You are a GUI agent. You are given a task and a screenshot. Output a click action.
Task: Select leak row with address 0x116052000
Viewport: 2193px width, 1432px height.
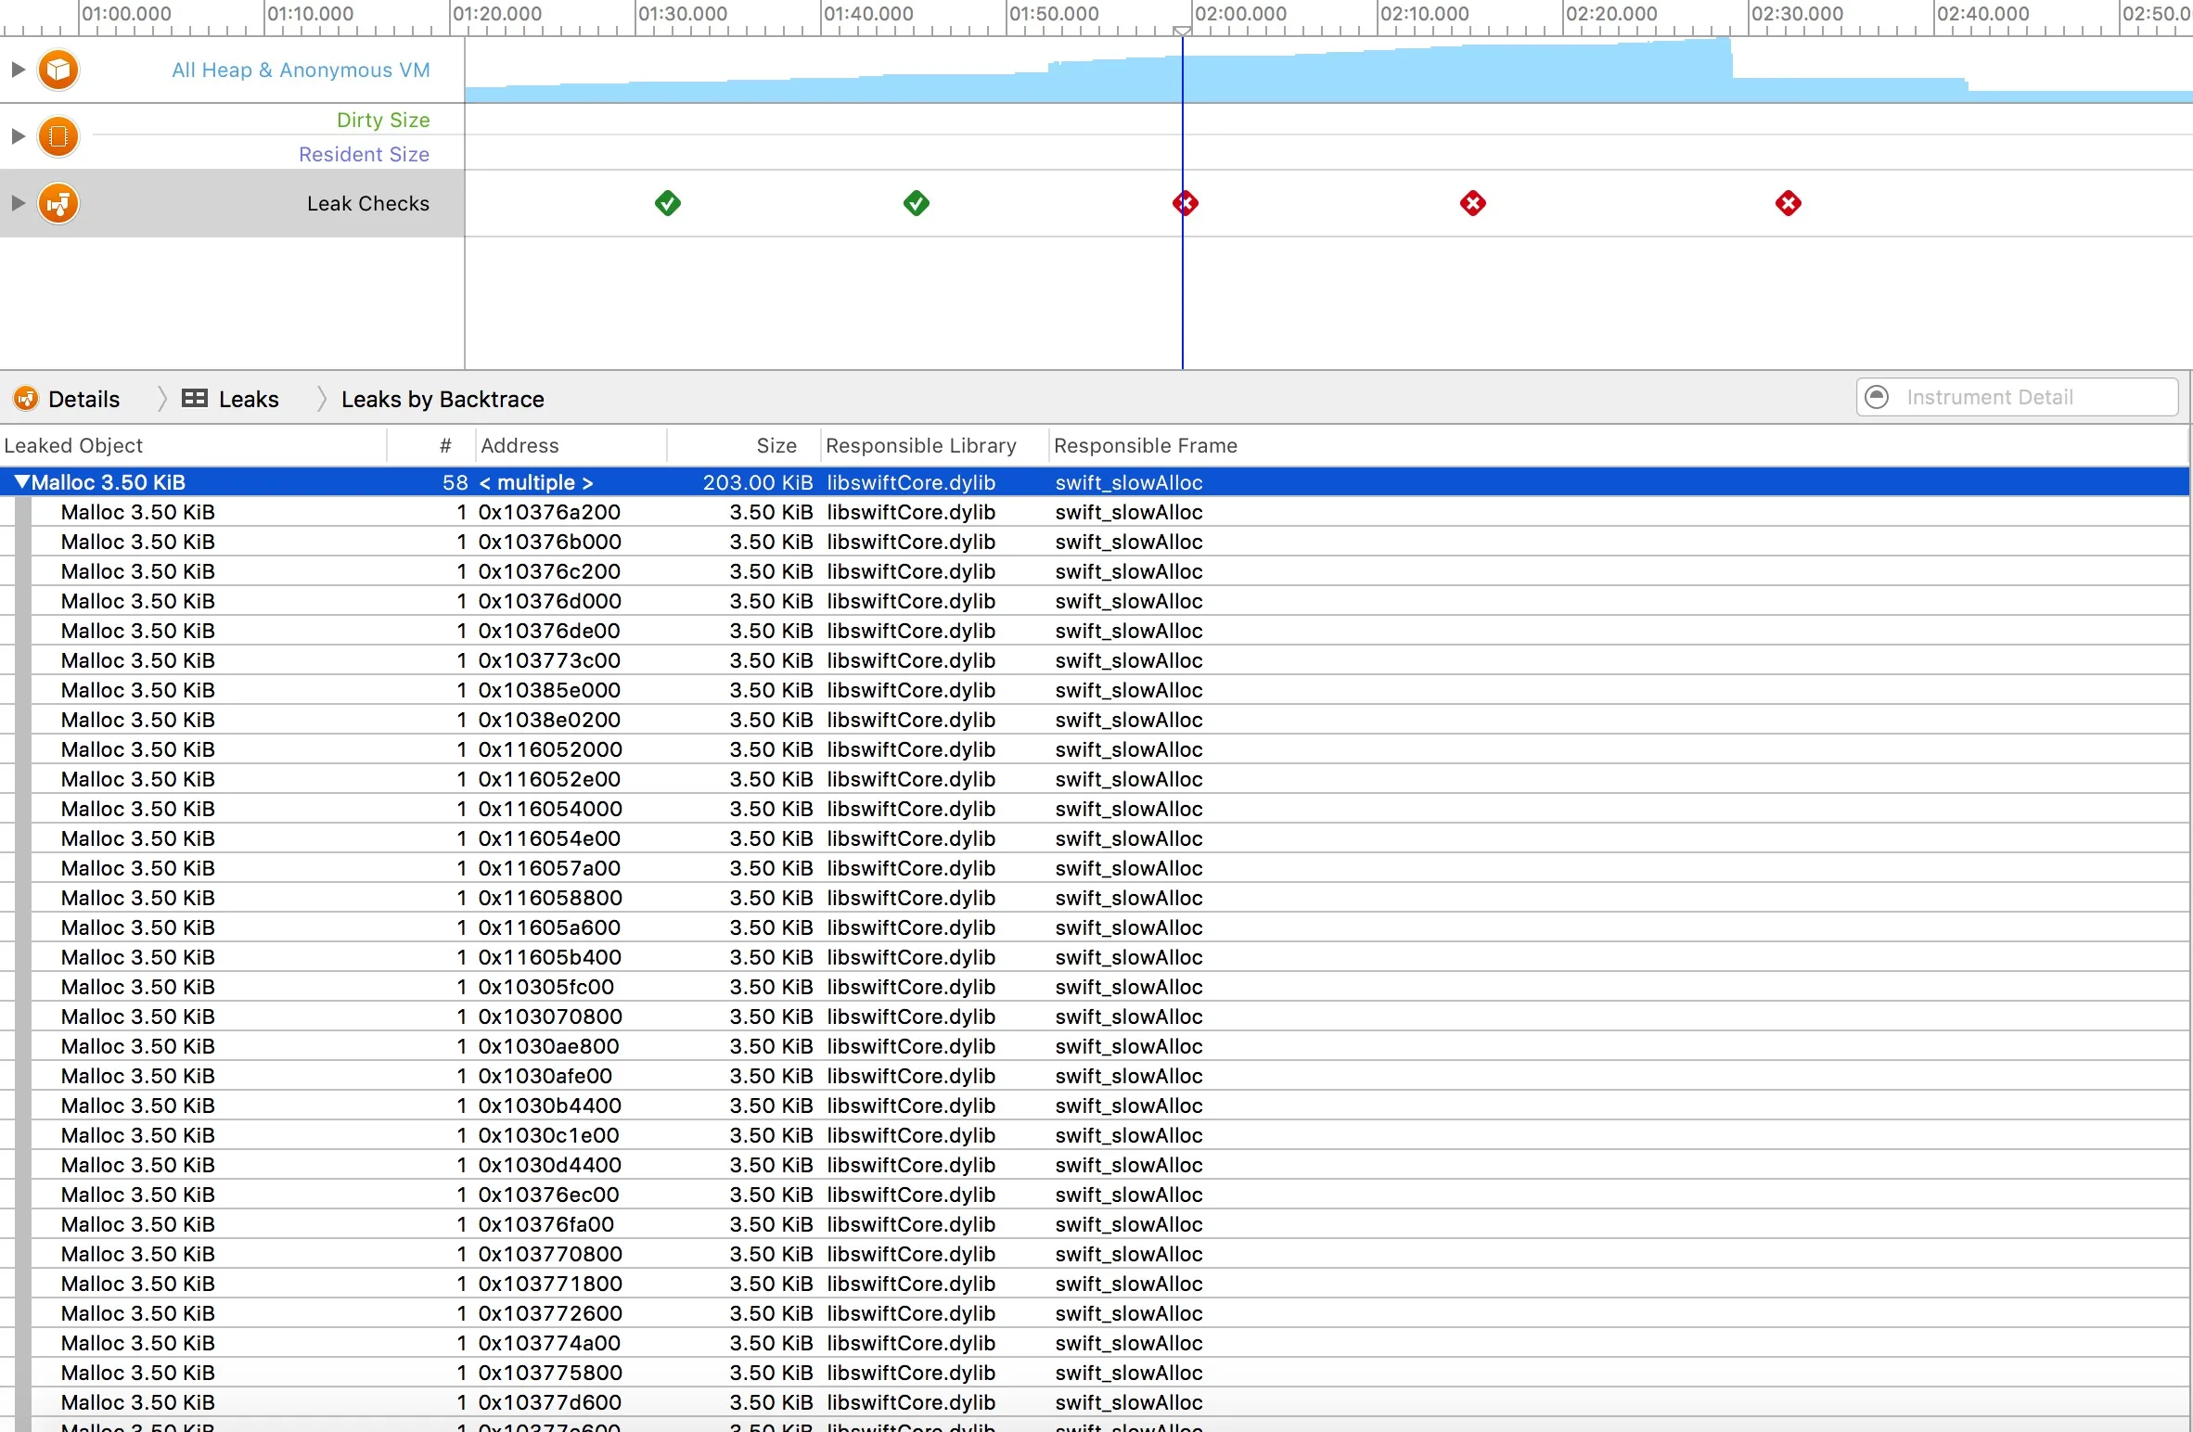coord(550,749)
